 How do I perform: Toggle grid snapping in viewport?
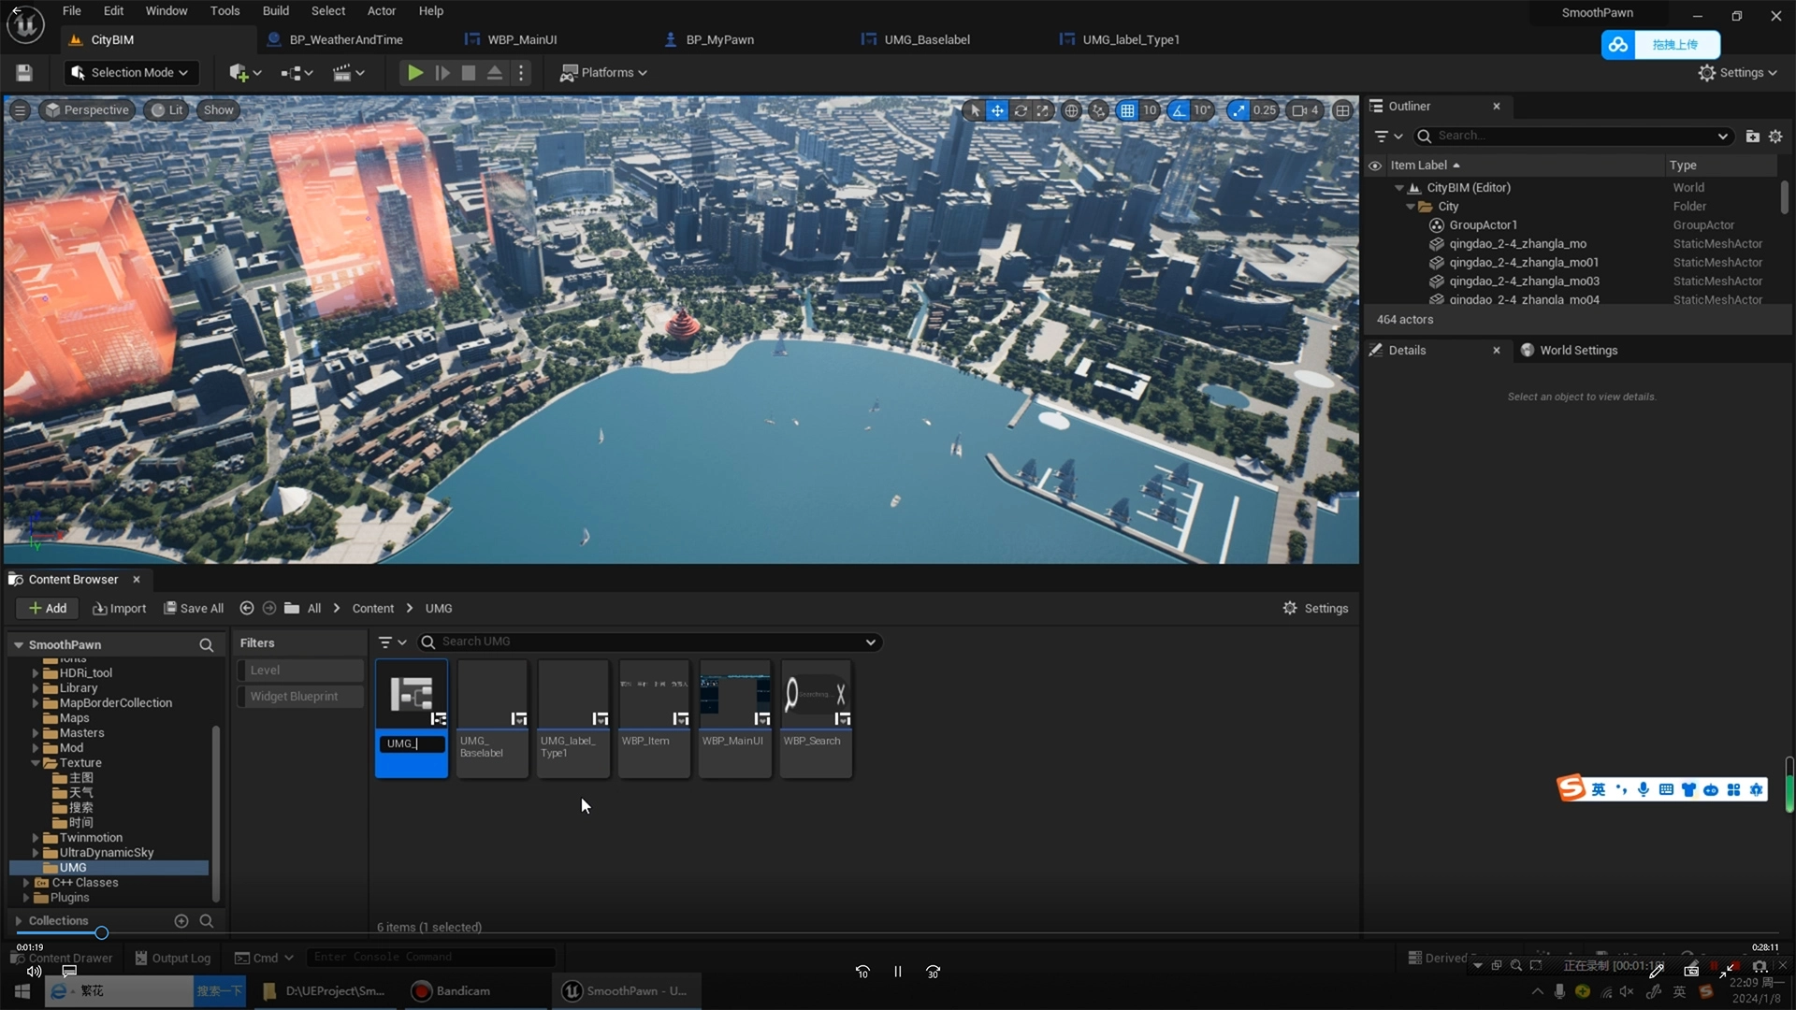click(x=1127, y=110)
